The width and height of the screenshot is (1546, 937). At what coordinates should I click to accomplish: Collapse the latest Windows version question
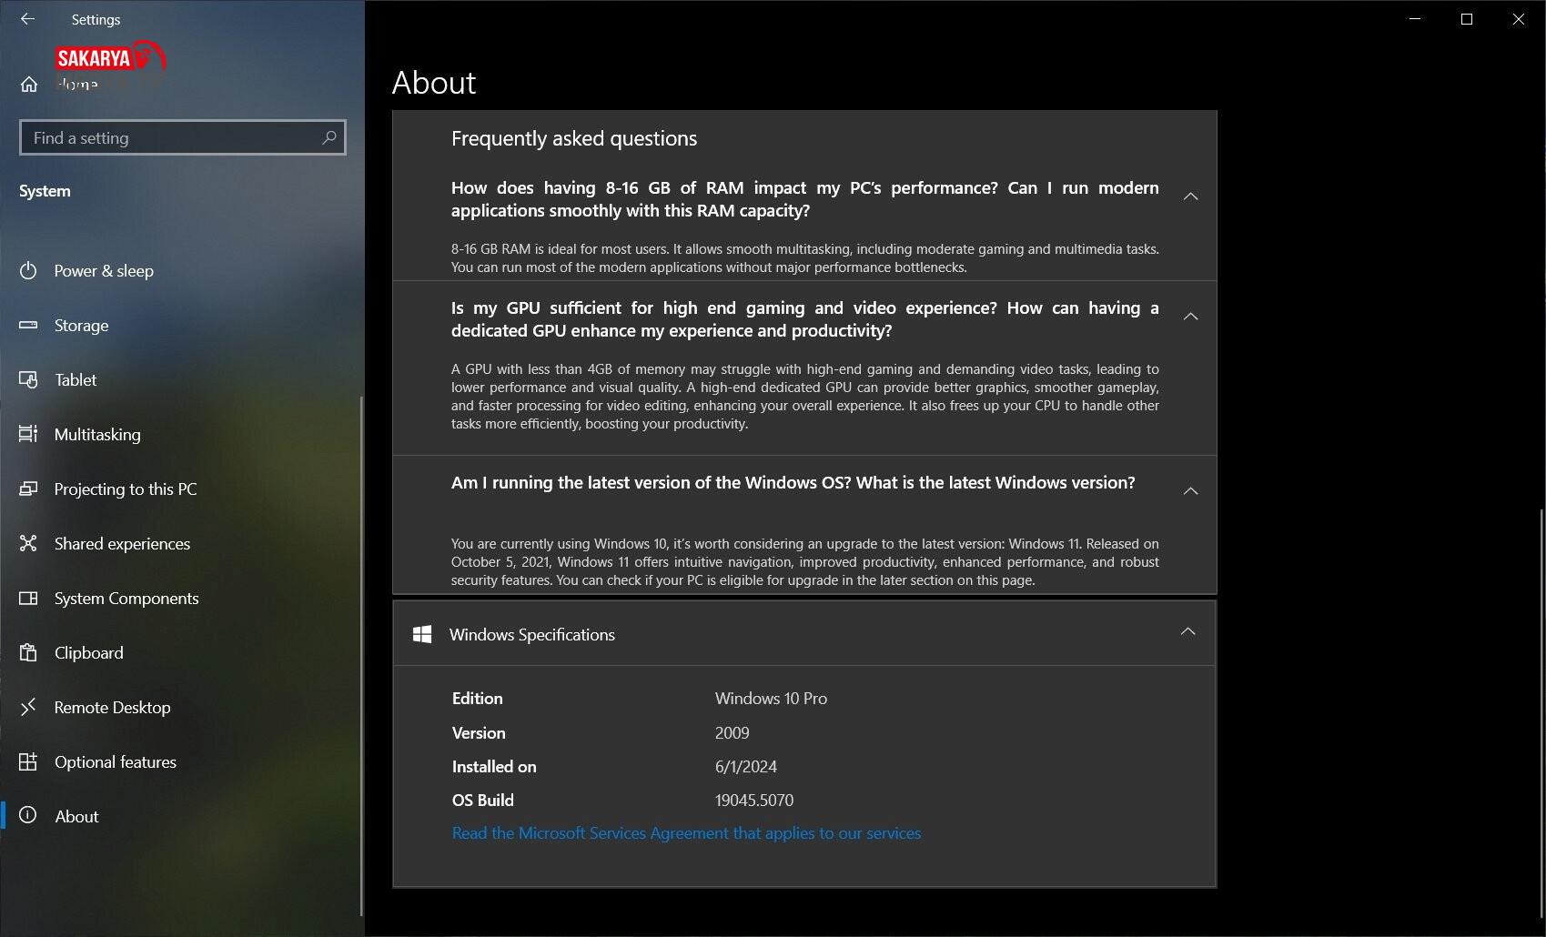point(1190,491)
